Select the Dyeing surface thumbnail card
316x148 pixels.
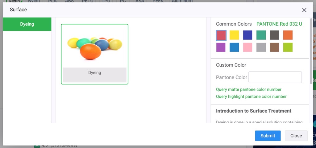coord(94,54)
